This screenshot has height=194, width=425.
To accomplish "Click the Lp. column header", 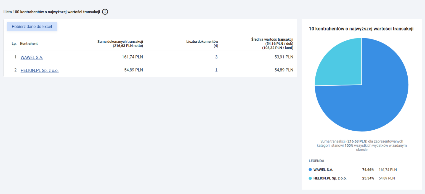I will (14, 43).
